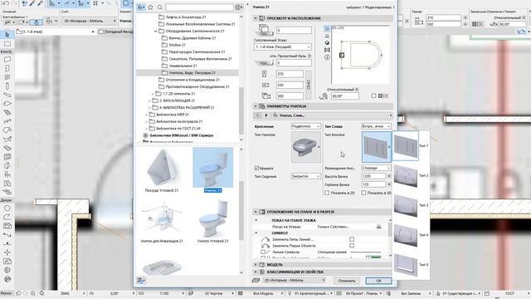531x299 pixels.
Task: Select the 3D shaded preview icon
Action: coord(327,43)
